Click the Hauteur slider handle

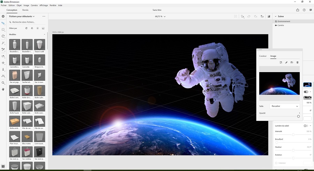293,150
